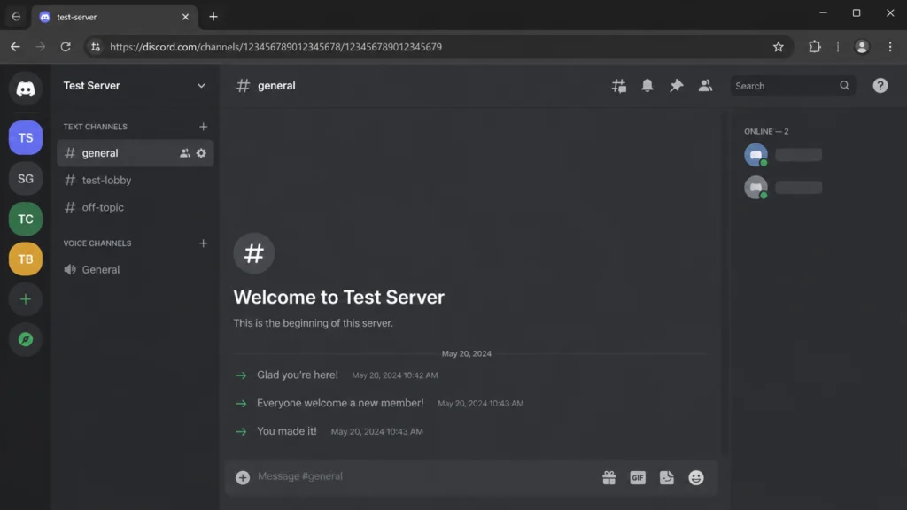Click the 'You made it!' message
The width and height of the screenshot is (907, 510).
coord(287,431)
